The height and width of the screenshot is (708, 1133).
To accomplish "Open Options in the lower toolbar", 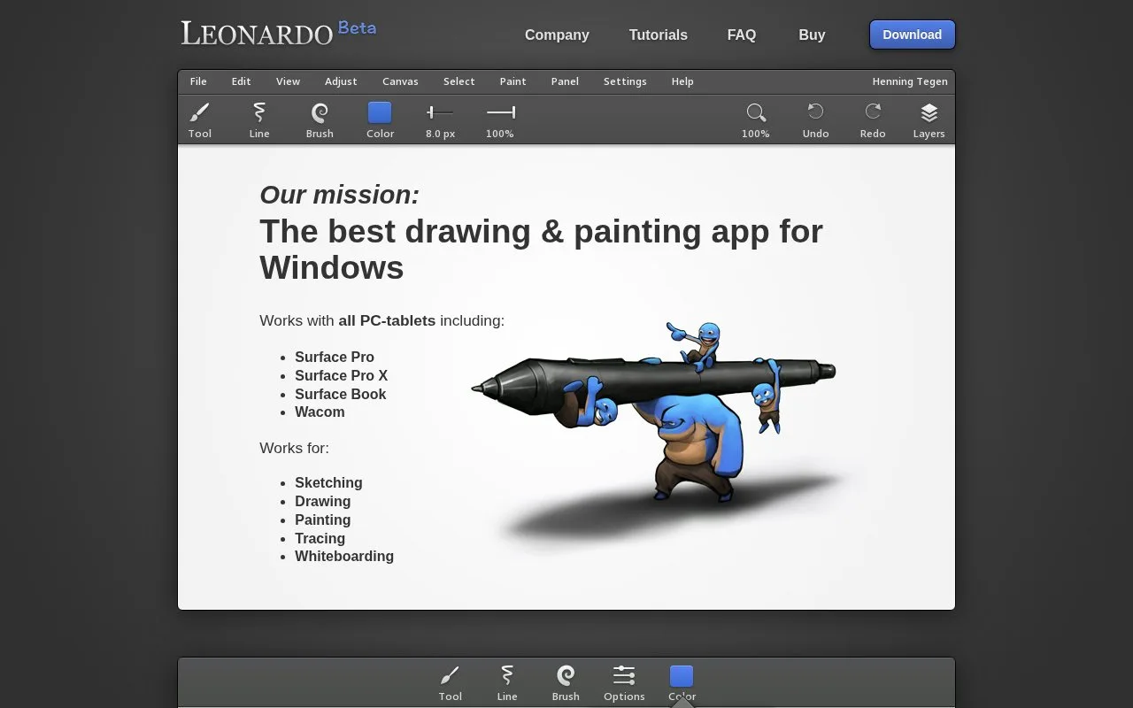I will coord(624,676).
